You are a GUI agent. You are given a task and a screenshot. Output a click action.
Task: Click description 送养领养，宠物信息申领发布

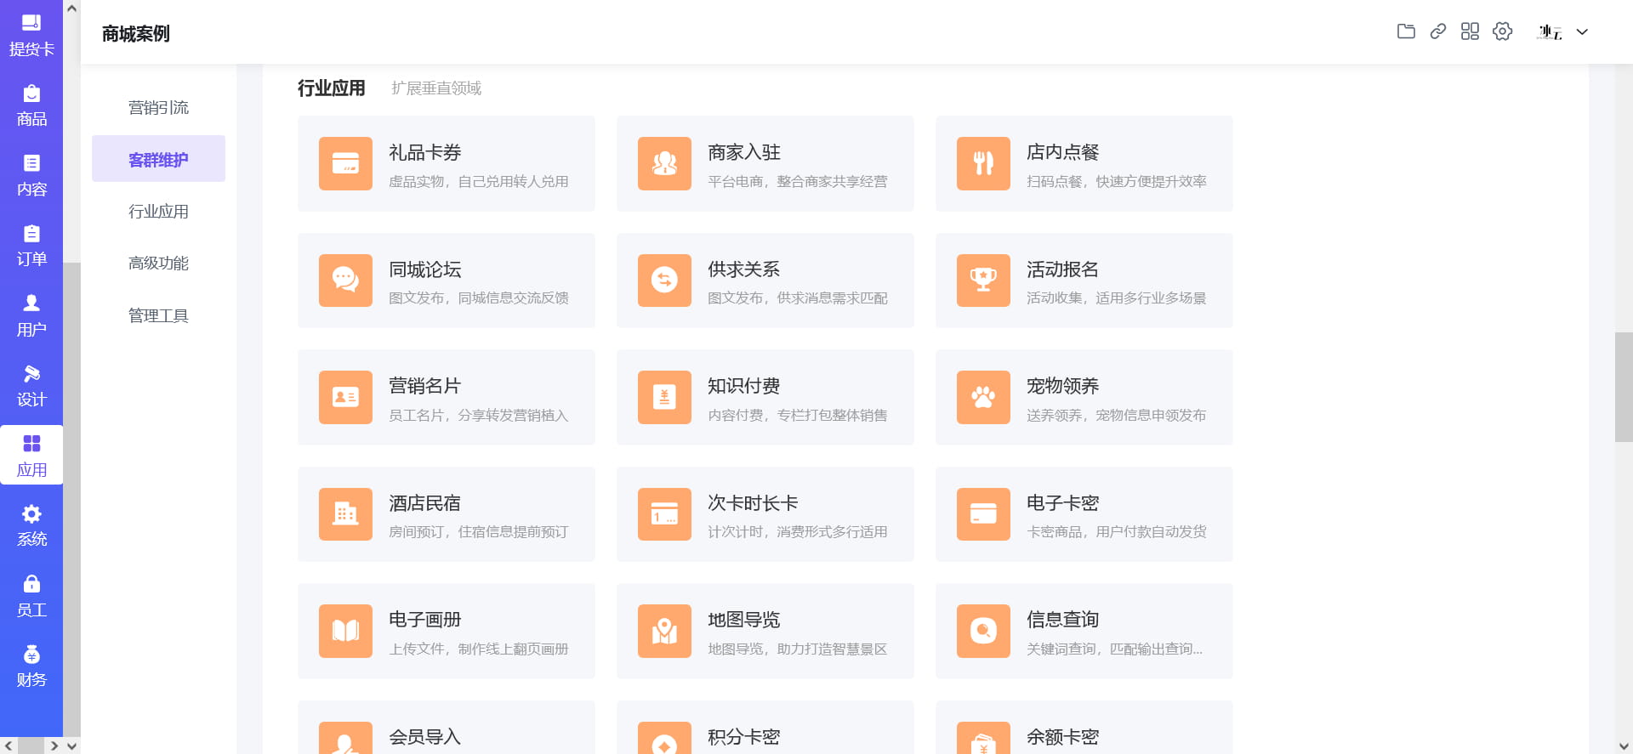click(1117, 415)
